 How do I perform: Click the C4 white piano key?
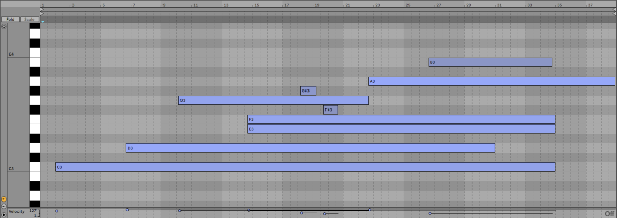34,52
